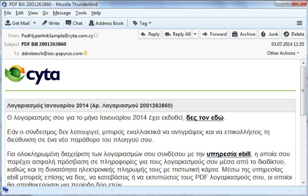
Task: Click the online status icon in status bar
Action: pos(5,190)
